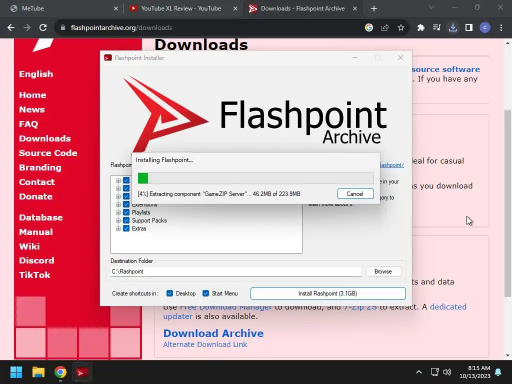The height and width of the screenshot is (384, 512).
Task: Uncheck the Extensions component checkbox
Action: 126,204
